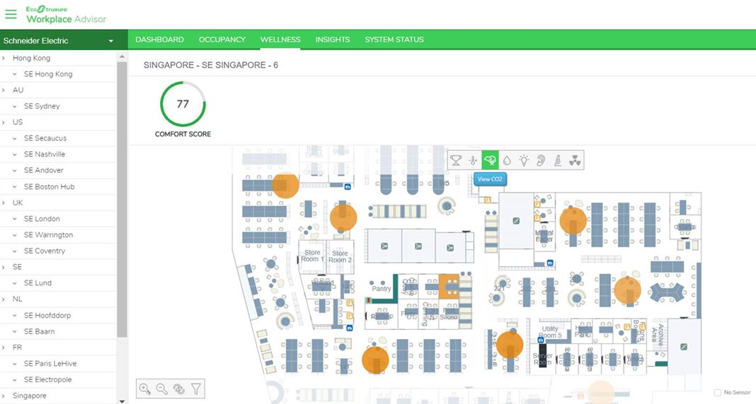Click the EcoStruxure Workplace Advisor logo
The width and height of the screenshot is (756, 404).
(x=66, y=15)
